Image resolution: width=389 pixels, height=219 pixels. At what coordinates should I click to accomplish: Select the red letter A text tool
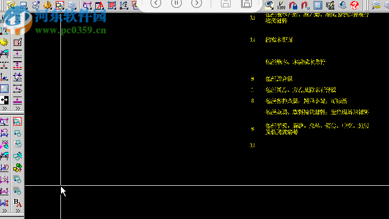100,5
